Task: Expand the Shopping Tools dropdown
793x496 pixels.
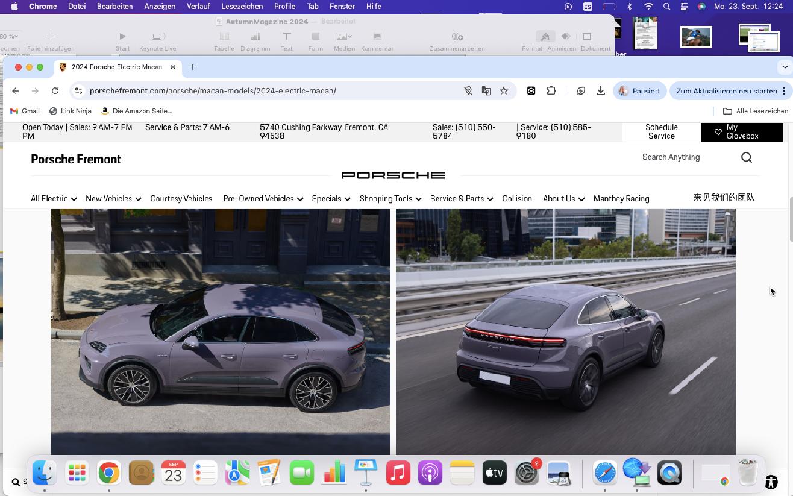Action: click(x=390, y=198)
